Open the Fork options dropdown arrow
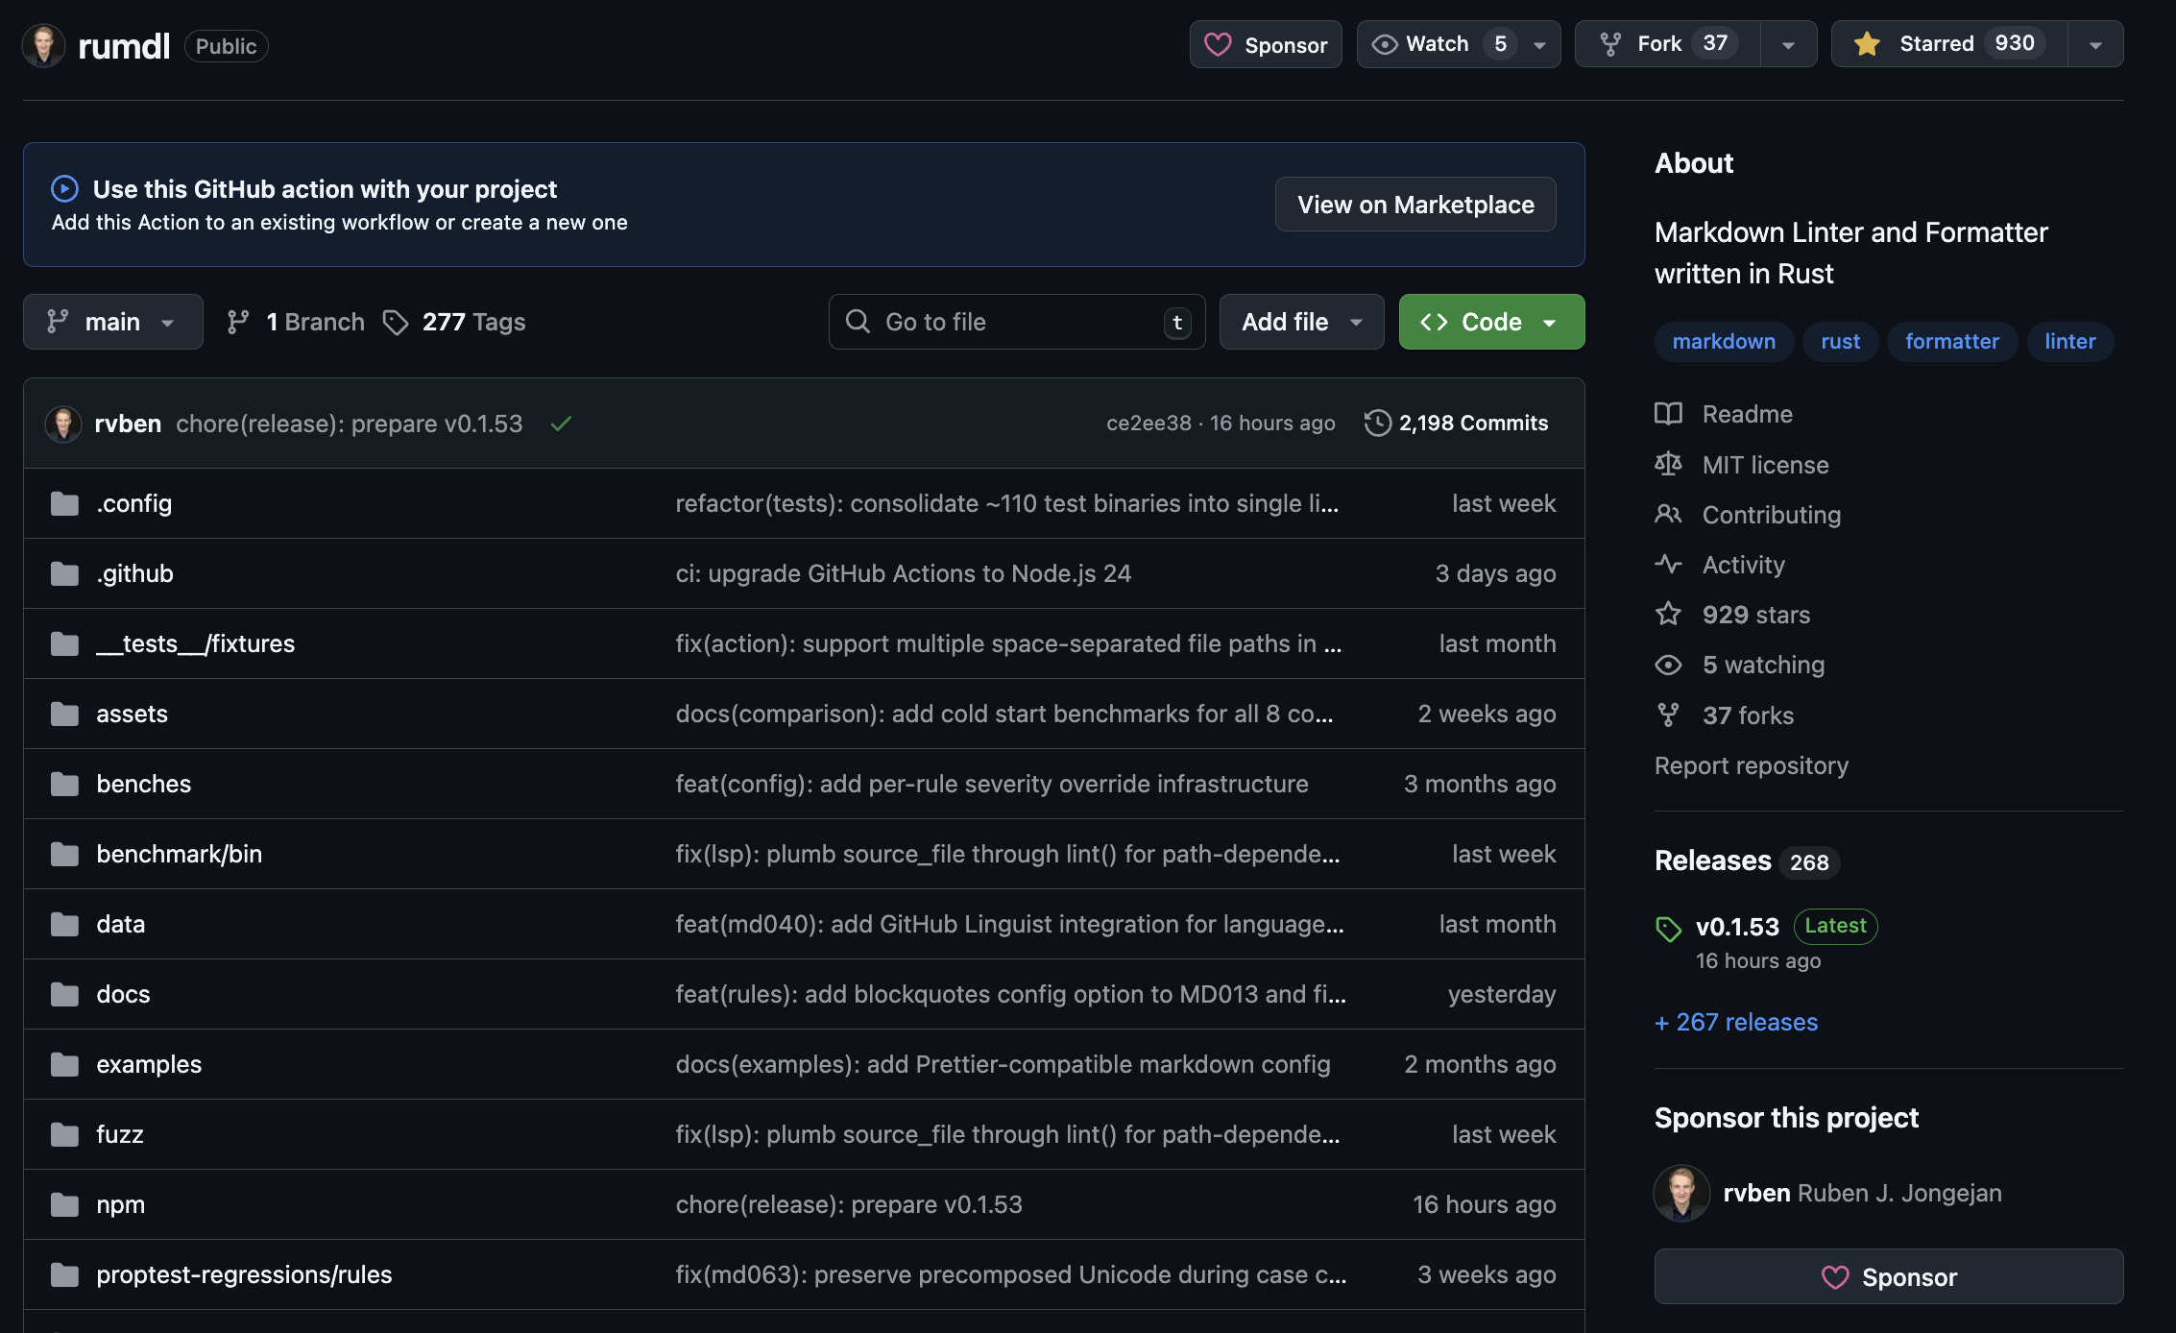 1788,44
